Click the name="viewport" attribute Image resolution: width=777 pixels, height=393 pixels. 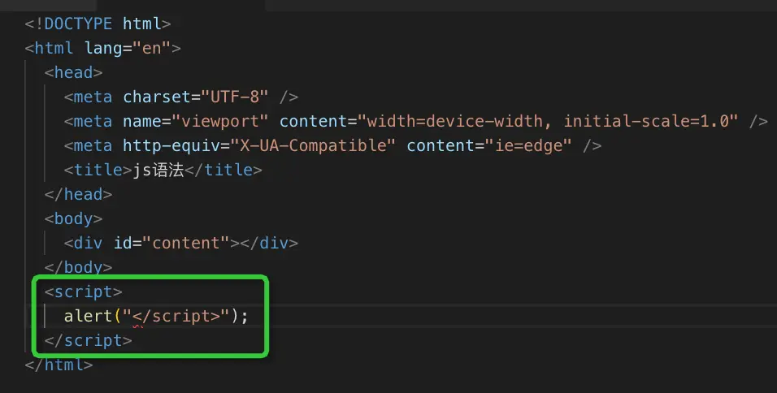point(196,121)
